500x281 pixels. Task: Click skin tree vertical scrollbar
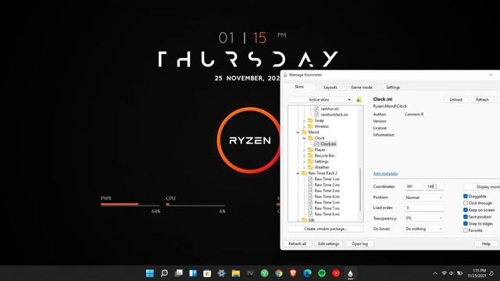pyautogui.click(x=361, y=189)
